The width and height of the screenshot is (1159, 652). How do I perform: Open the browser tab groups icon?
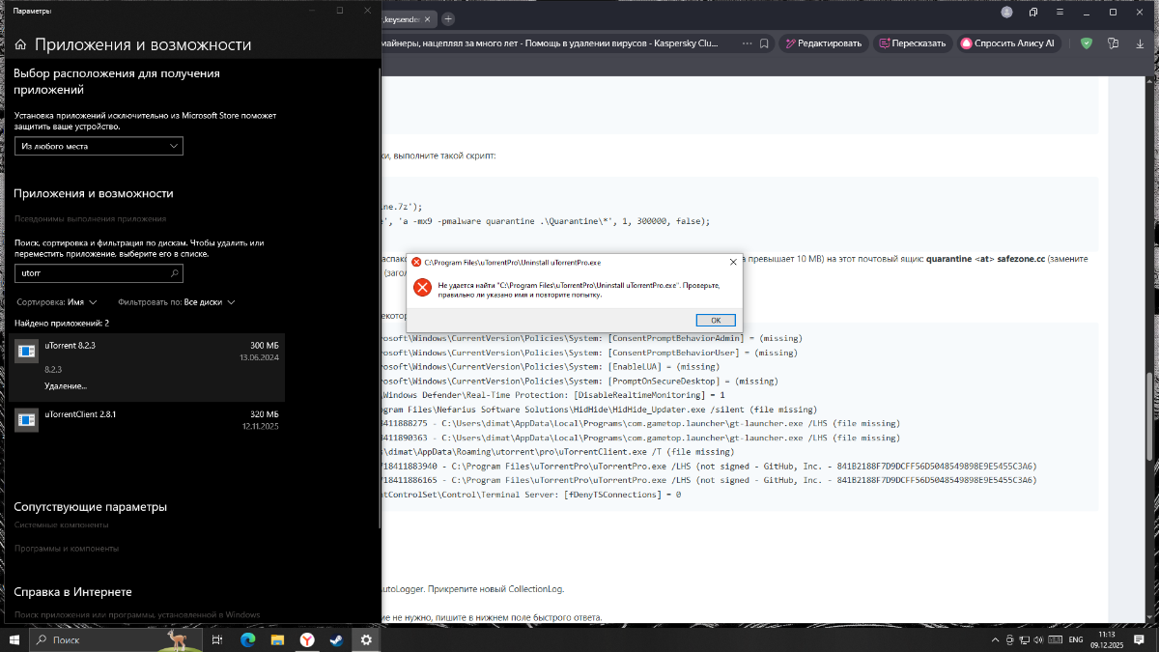coord(1033,12)
